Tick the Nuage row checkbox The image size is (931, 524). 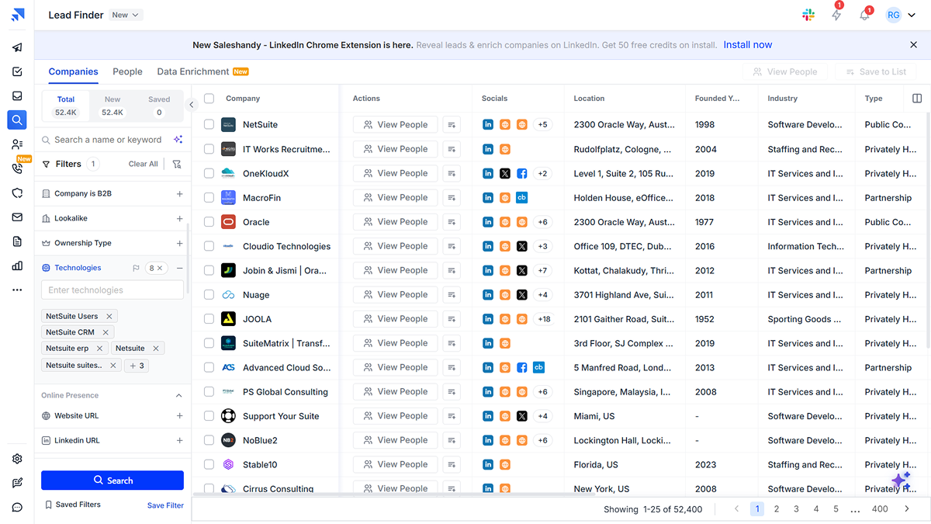[209, 295]
